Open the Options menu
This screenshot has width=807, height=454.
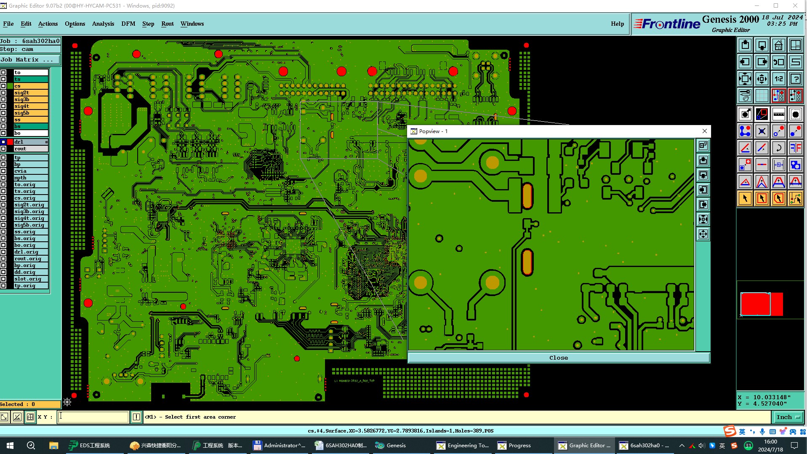[x=75, y=24]
